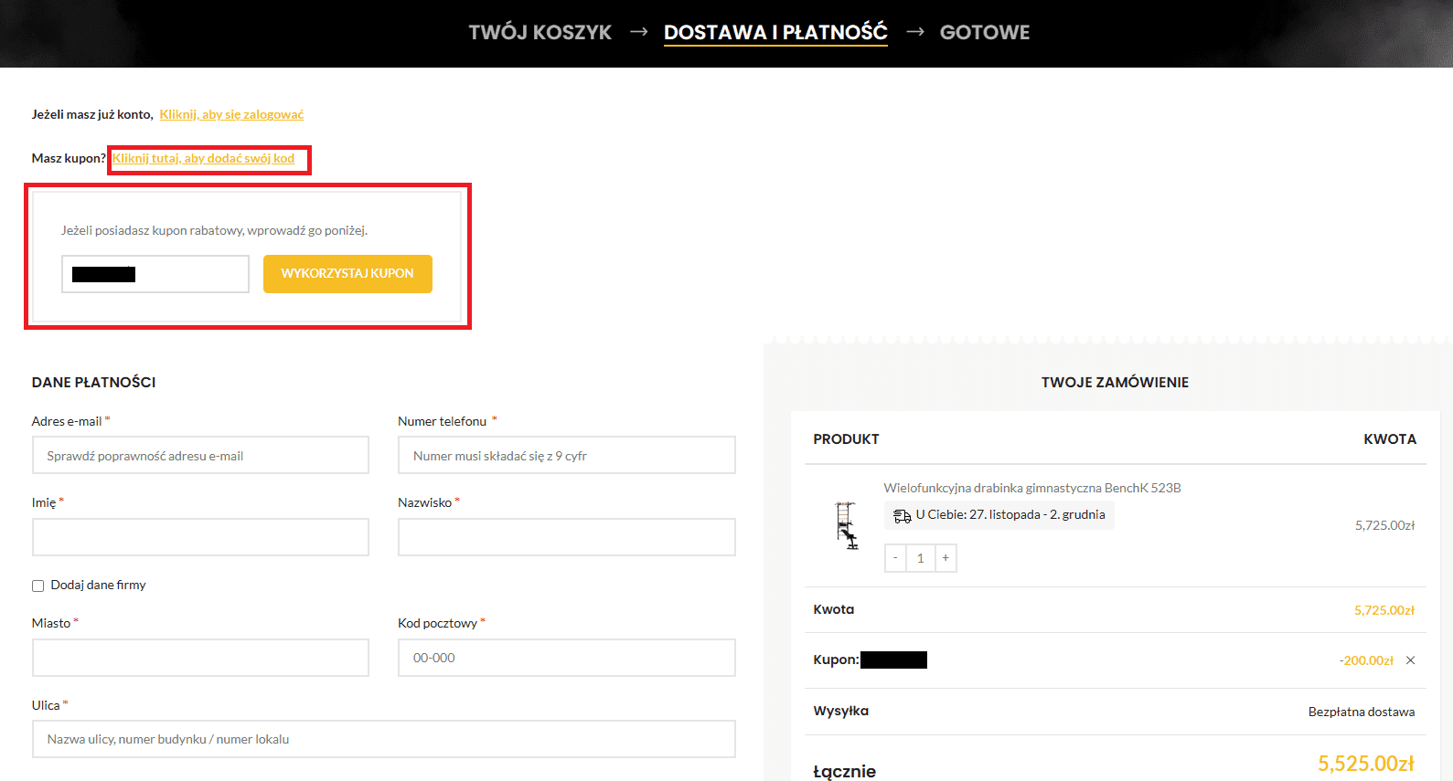The image size is (1453, 781).
Task: Open the add coupon code link
Action: (x=204, y=159)
